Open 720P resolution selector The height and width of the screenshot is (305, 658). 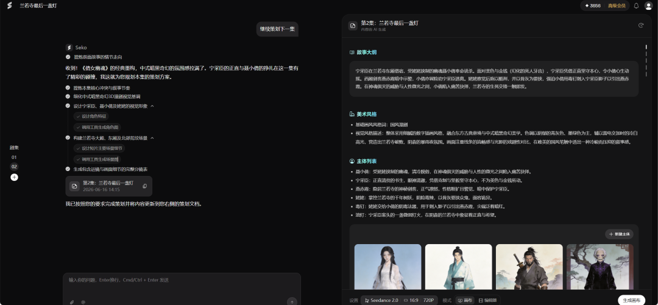pos(428,300)
